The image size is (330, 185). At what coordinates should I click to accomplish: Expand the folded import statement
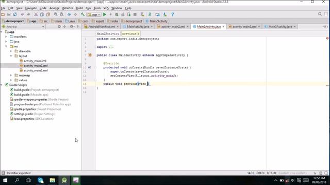[x=111, y=47]
